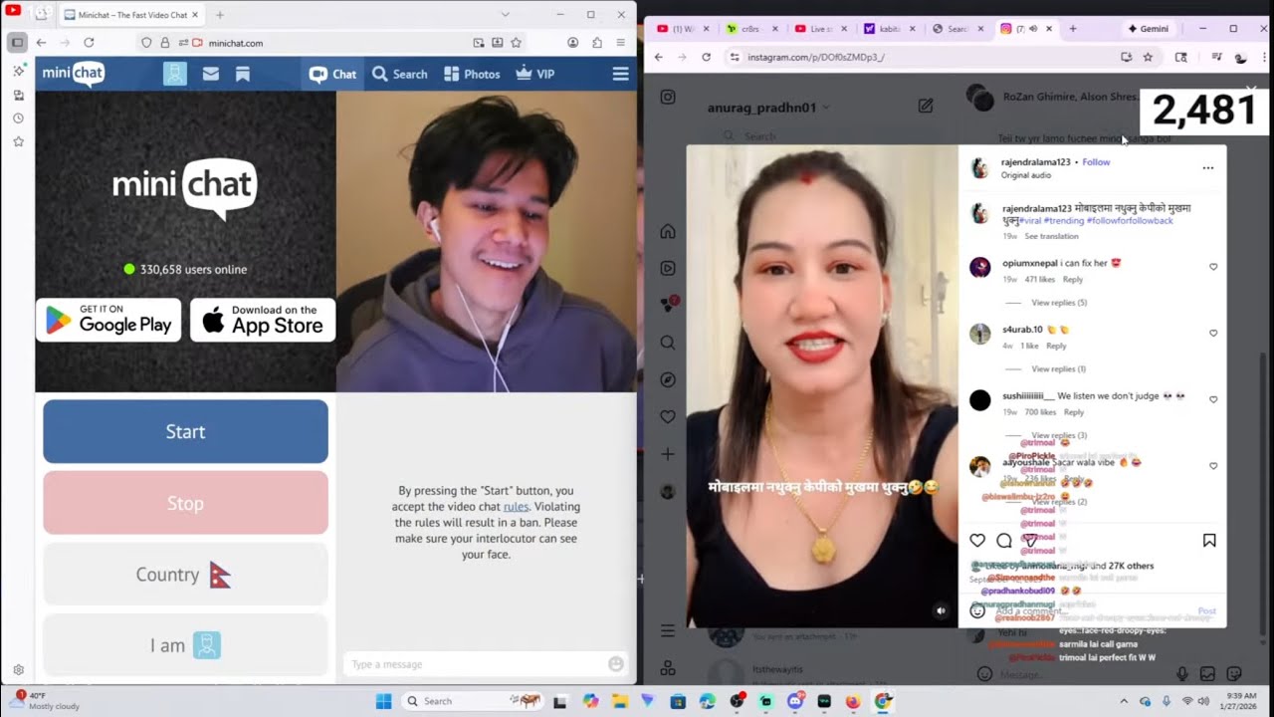This screenshot has height=717, width=1274.
Task: Click the Download on the App Store badge
Action: tap(263, 320)
